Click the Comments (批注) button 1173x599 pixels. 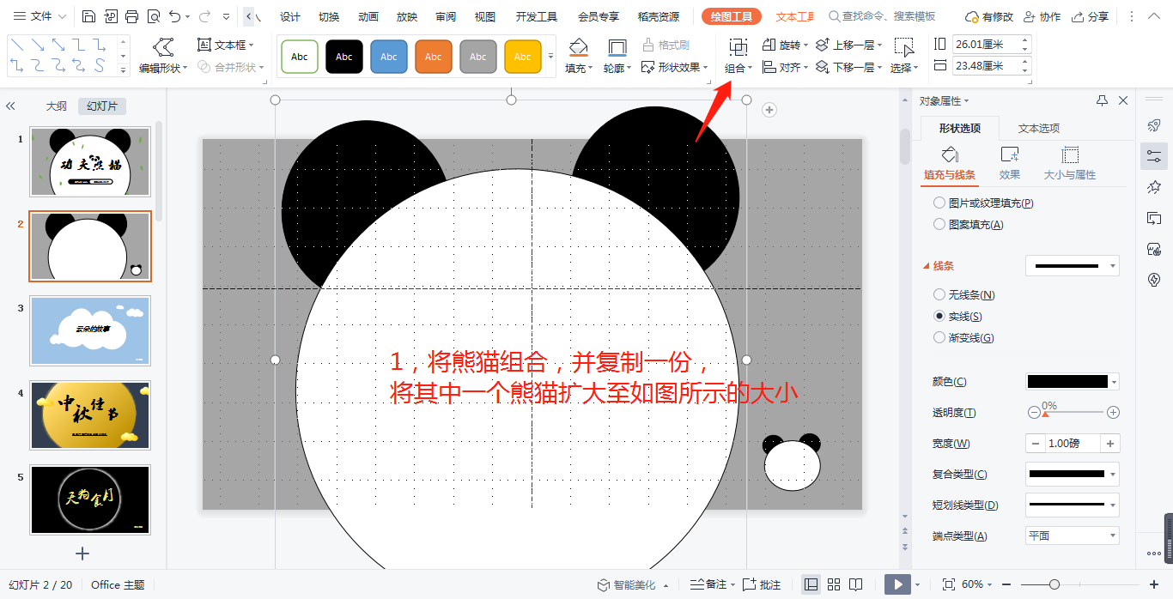(763, 584)
